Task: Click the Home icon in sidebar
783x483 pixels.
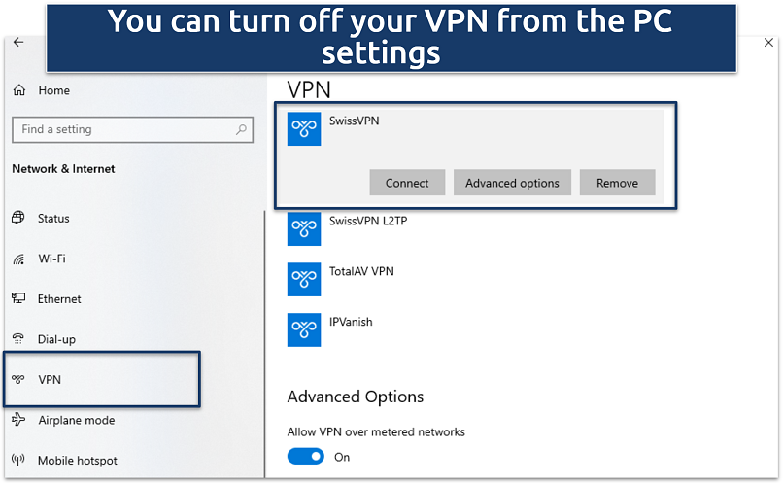Action: [19, 90]
